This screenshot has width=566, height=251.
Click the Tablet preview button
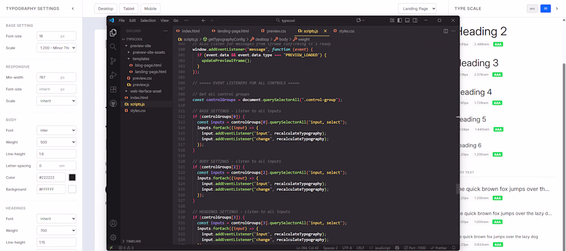[x=129, y=9]
